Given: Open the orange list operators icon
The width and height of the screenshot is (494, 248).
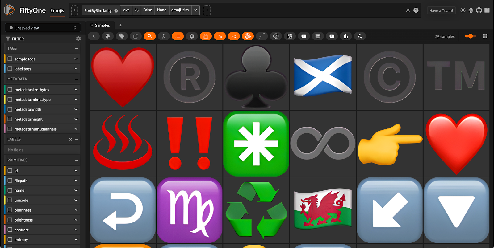Looking at the screenshot, I should click(x=178, y=36).
